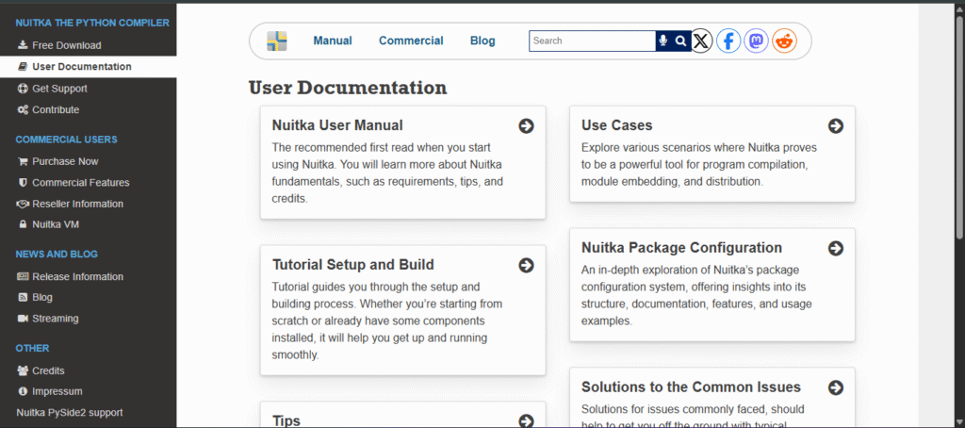Image resolution: width=965 pixels, height=428 pixels.
Task: Click the arrow icon on Tips card
Action: (526, 421)
